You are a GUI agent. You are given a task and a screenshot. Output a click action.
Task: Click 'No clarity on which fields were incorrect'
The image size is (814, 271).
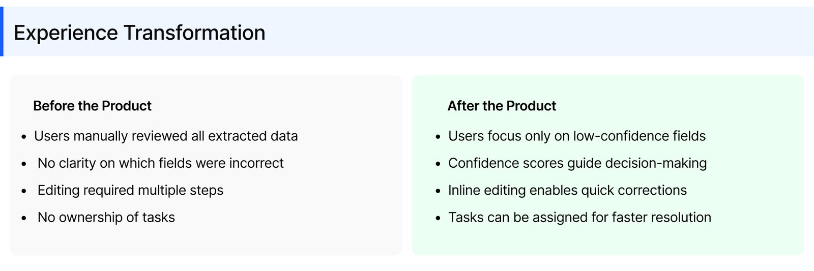pyautogui.click(x=160, y=163)
